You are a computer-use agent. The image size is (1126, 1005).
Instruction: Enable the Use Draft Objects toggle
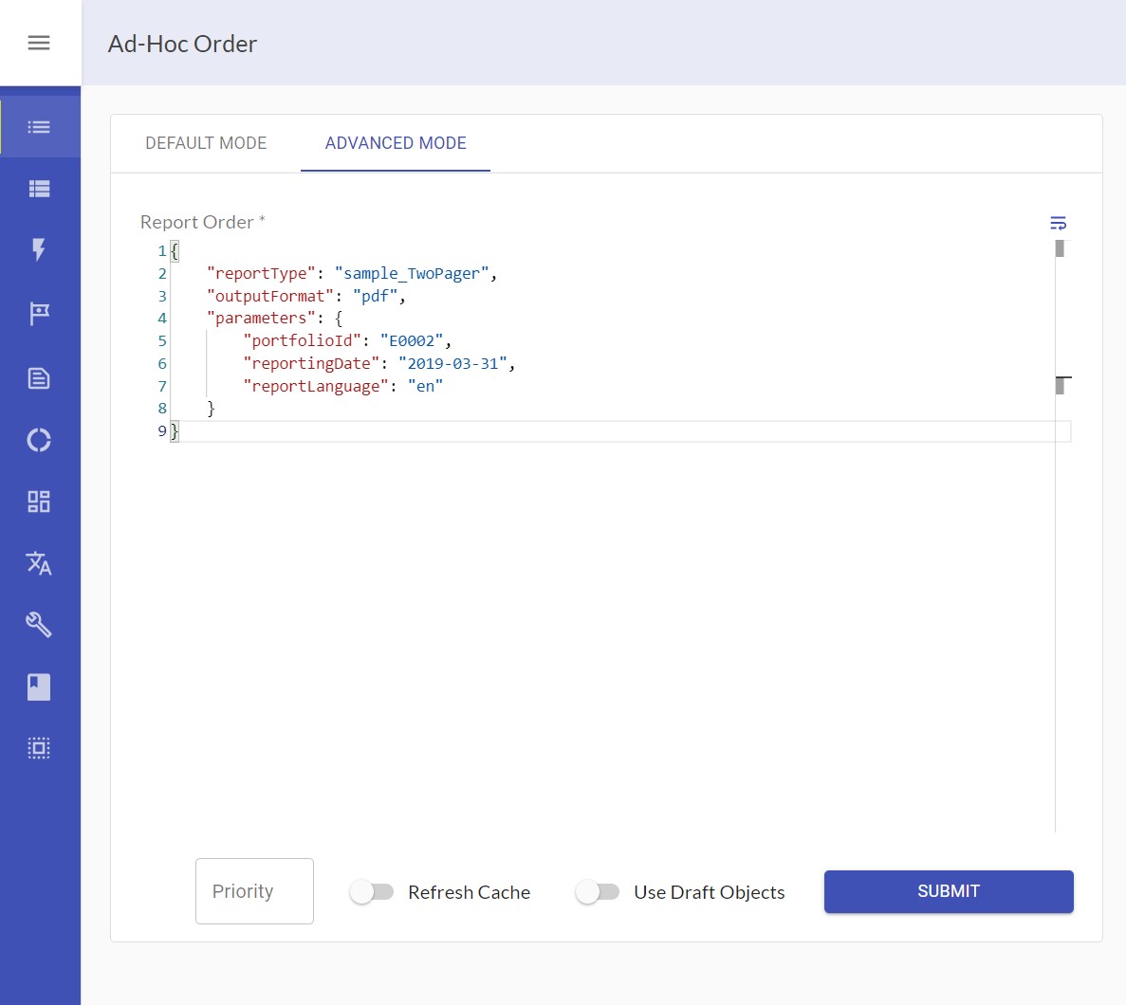tap(598, 892)
